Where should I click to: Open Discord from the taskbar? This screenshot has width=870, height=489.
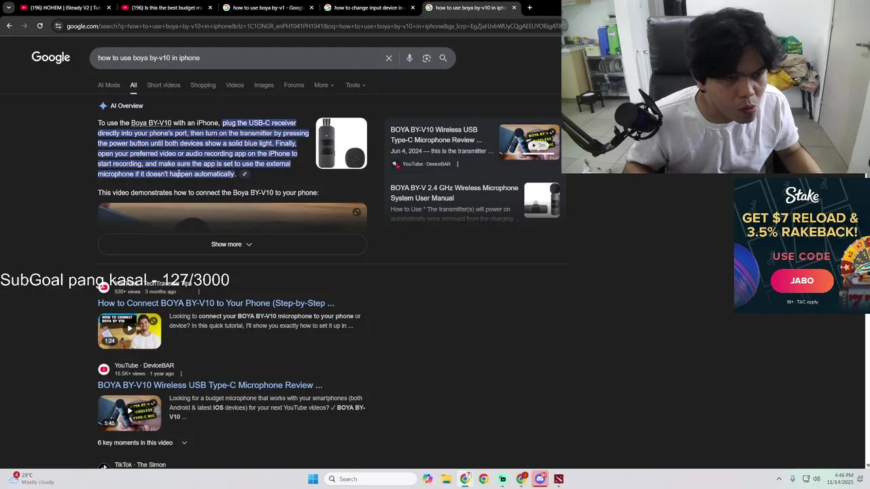point(540,479)
